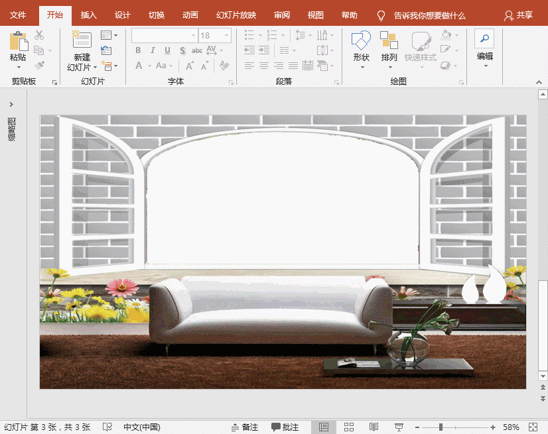Click the vertical scrollbar down arrow
The height and width of the screenshot is (434, 548).
[x=543, y=376]
